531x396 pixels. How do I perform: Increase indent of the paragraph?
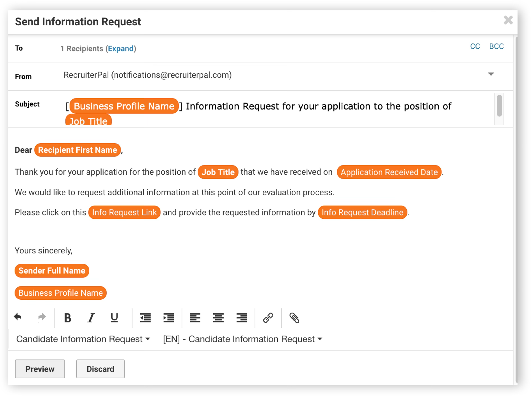click(169, 318)
